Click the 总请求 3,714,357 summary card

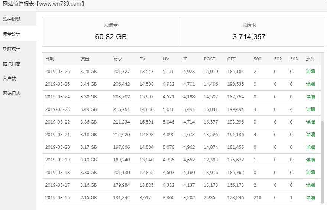pyautogui.click(x=249, y=32)
